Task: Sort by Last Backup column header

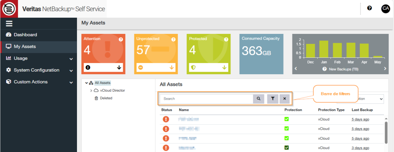Action: pos(362,110)
